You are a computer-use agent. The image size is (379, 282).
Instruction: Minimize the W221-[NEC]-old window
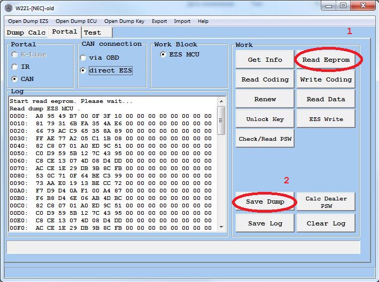[x=329, y=6]
